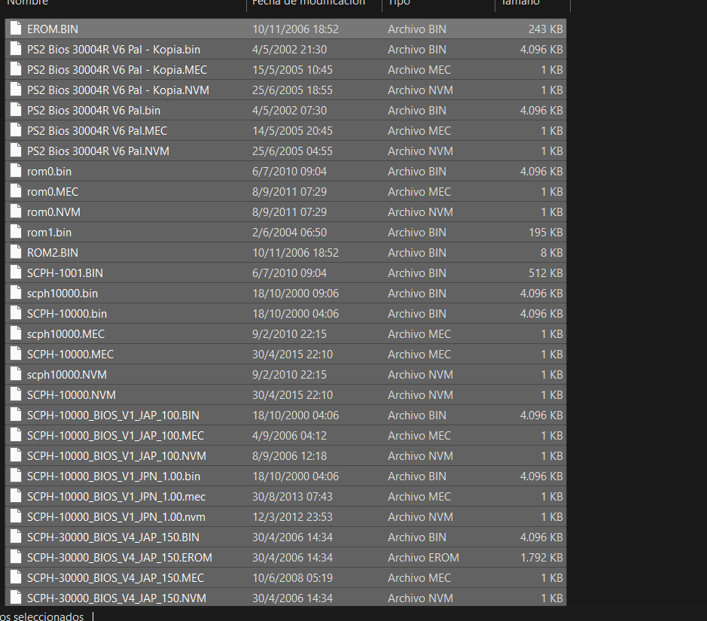Click the file icon of rom0.MEC

coord(16,191)
